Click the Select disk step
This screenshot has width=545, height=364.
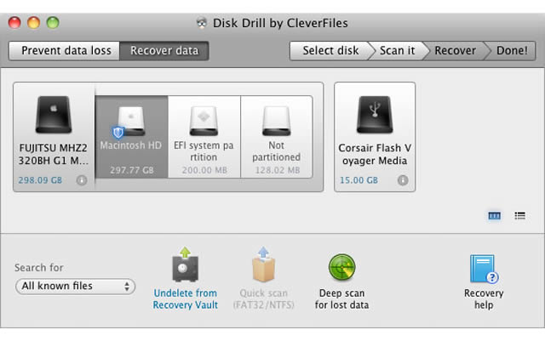pyautogui.click(x=330, y=50)
